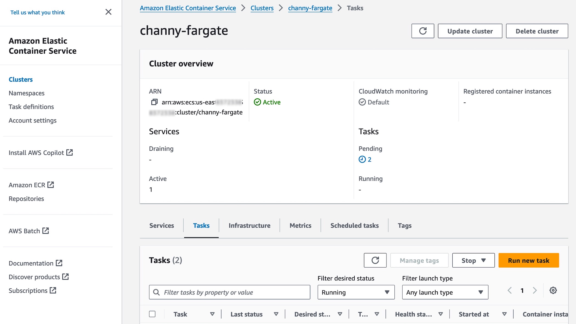Click the Subscriptions external link icon
The height and width of the screenshot is (324, 576).
pos(53,291)
